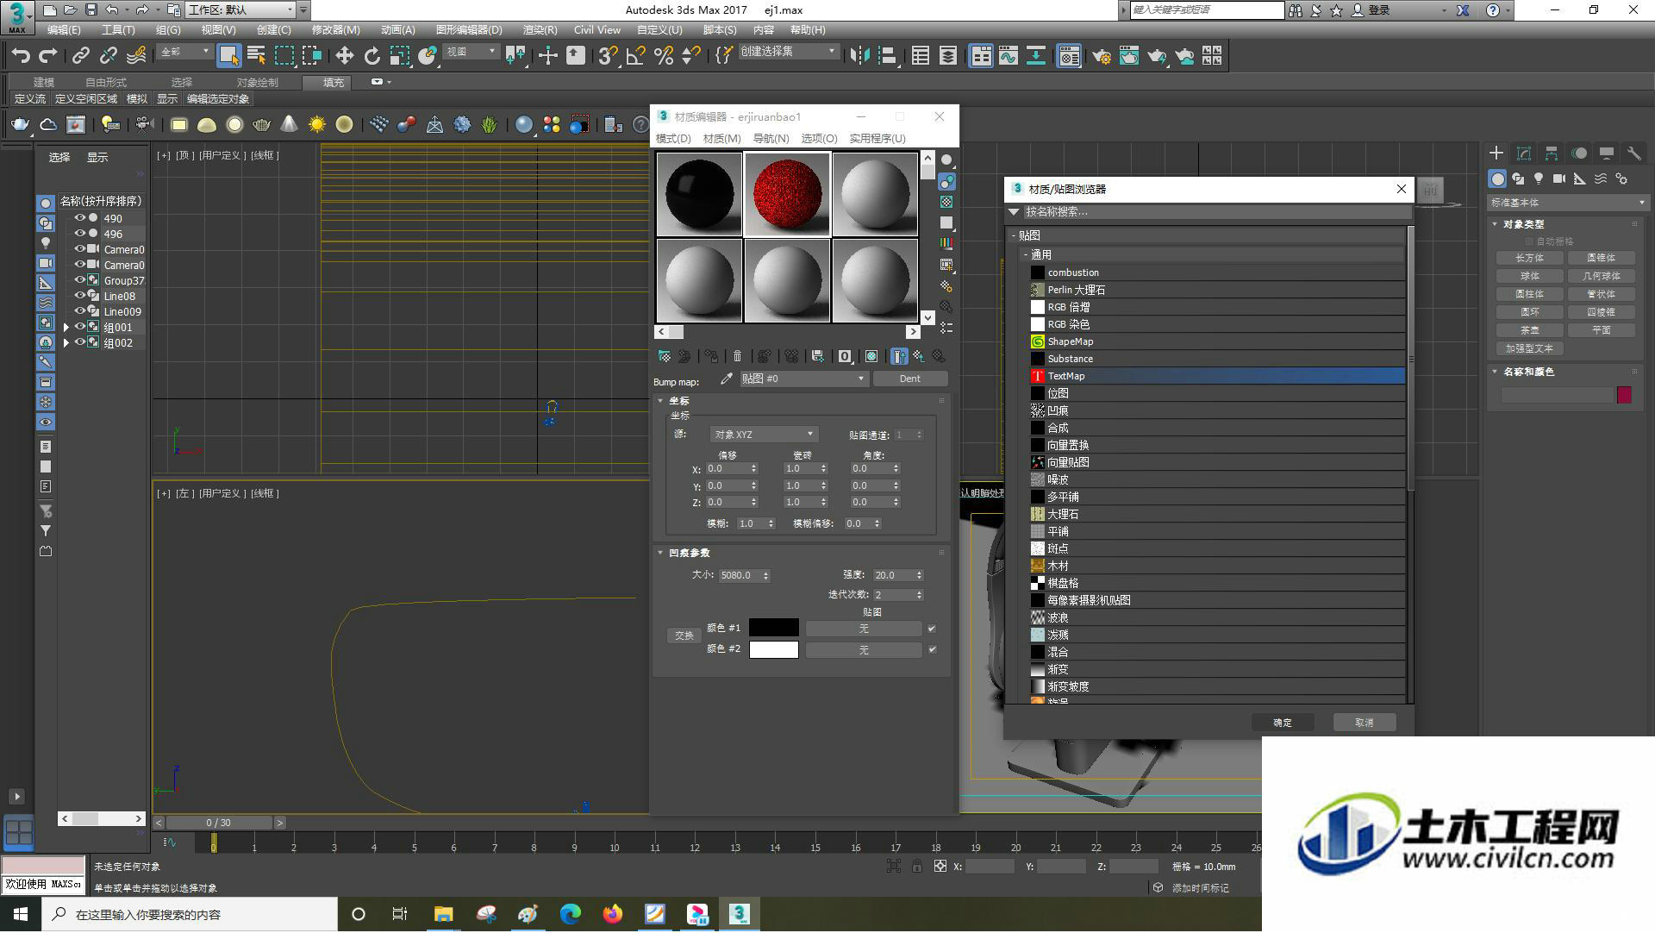Activate the Select and Rotate tool
The height and width of the screenshot is (933, 1655).
pos(372,56)
